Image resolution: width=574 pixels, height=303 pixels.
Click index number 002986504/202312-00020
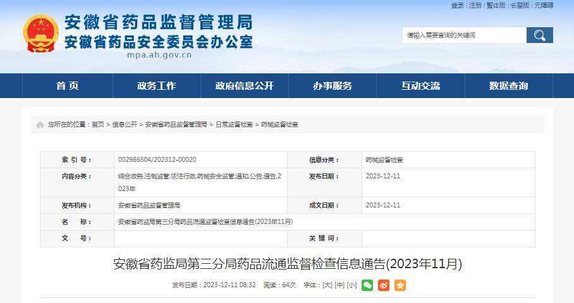157,160
